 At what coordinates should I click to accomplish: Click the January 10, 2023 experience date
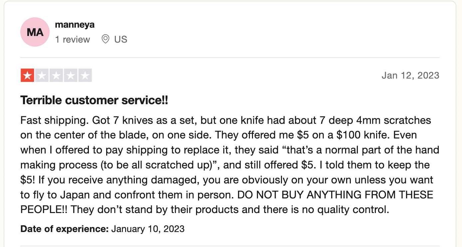click(x=148, y=229)
